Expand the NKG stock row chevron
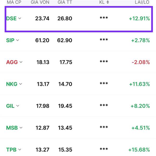This screenshot has height=156, width=156. coord(21,84)
